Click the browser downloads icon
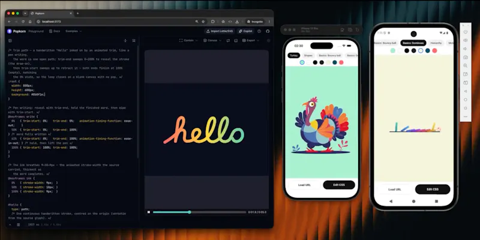 tap(237, 22)
